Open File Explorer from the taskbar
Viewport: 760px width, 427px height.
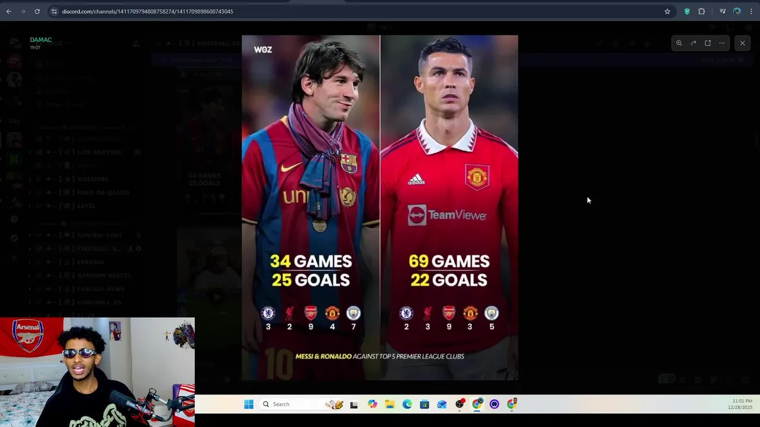[x=389, y=404]
